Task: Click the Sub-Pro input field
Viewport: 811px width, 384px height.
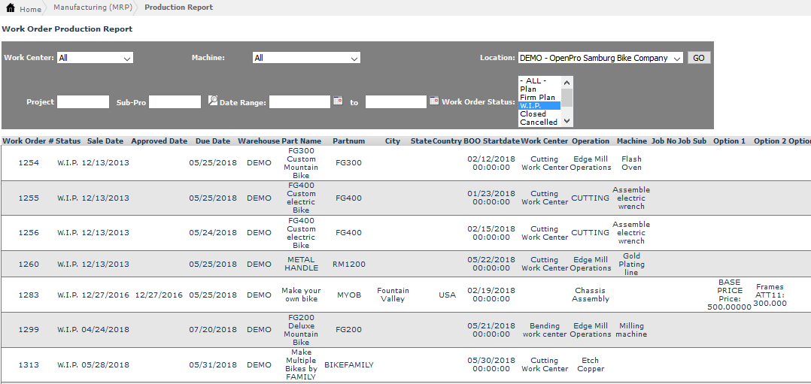Action: 175,102
